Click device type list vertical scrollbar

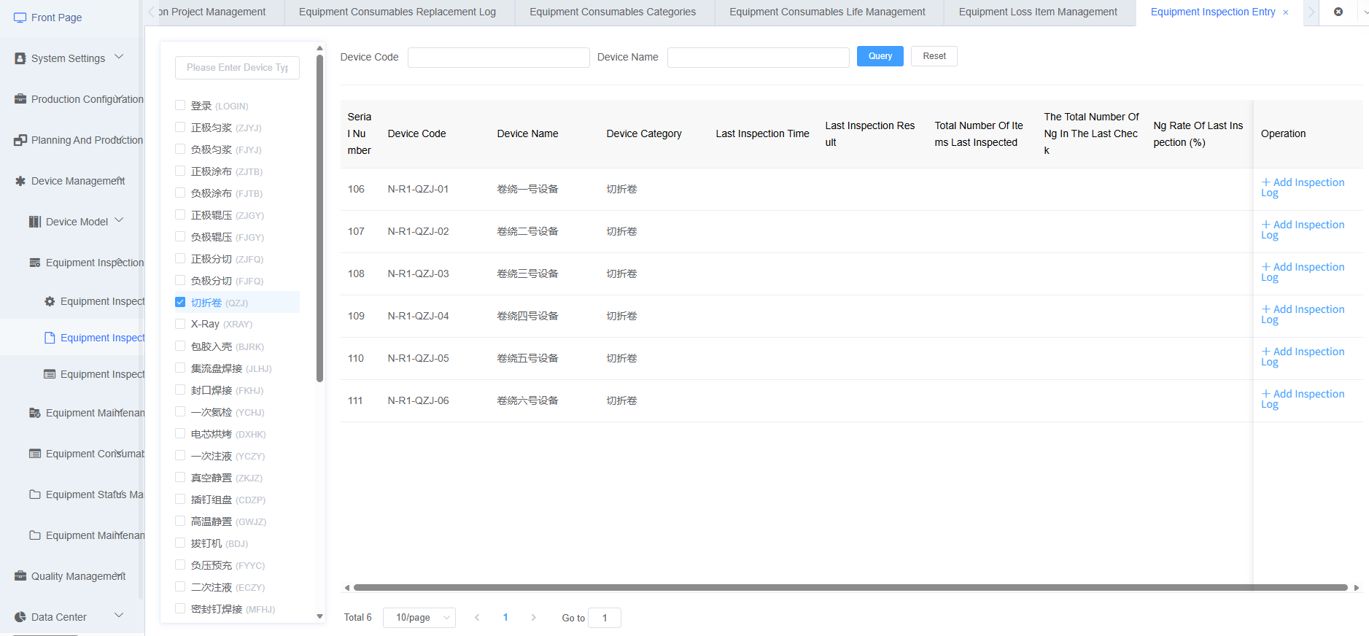click(319, 219)
